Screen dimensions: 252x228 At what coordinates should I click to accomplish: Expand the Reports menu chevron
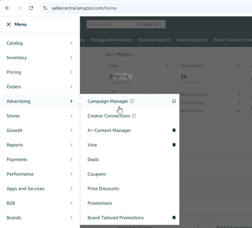coord(72,145)
